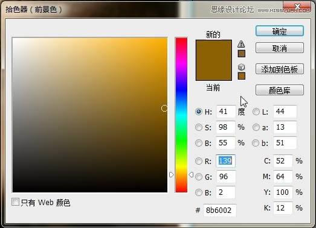Click the out-of-gamut warning triangle icon

click(x=241, y=44)
